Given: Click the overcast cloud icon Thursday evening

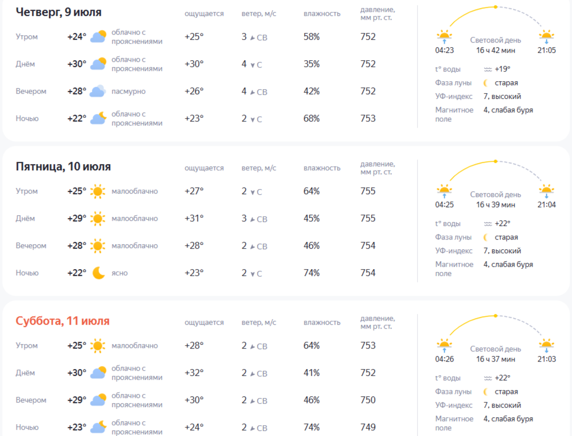Looking at the screenshot, I should click(x=98, y=91).
